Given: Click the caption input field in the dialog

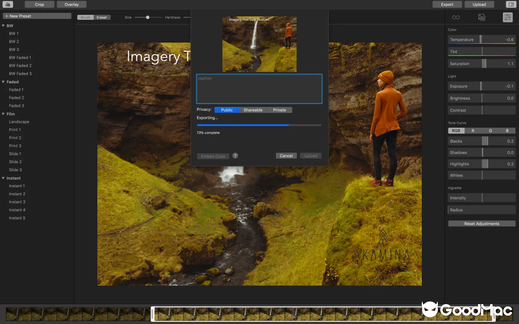Looking at the screenshot, I should coord(259,89).
